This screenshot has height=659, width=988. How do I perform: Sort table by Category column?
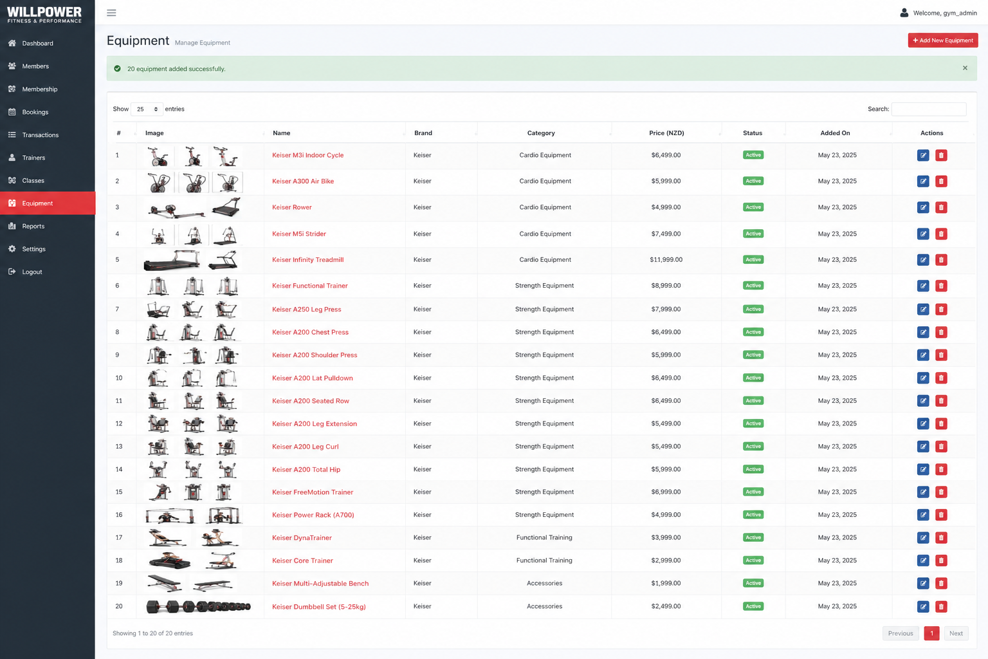(544, 133)
